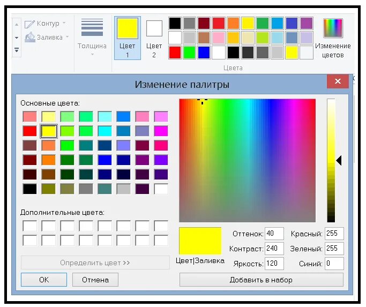Select first empty Дополнительные цвета slot

point(29,226)
